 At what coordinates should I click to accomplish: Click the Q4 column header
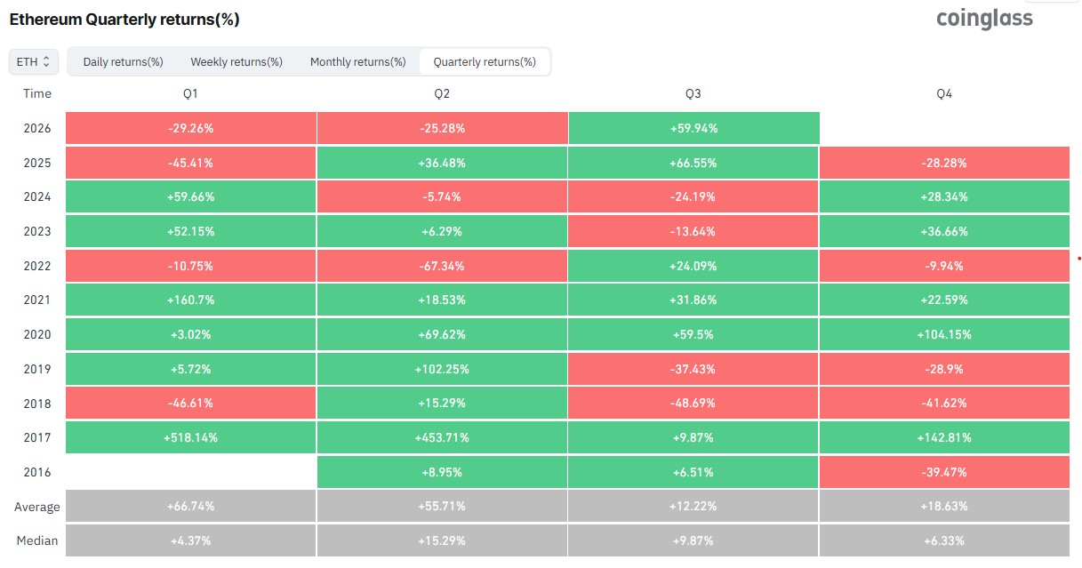coord(944,93)
